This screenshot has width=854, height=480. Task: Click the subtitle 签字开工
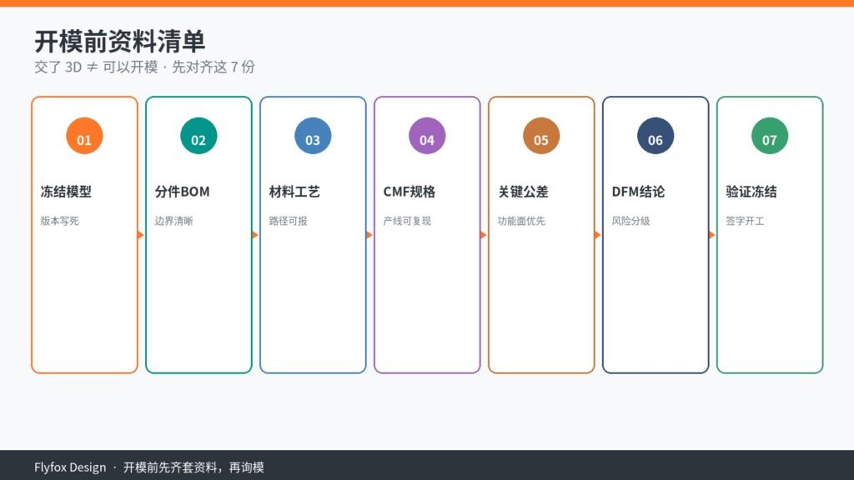(x=745, y=221)
